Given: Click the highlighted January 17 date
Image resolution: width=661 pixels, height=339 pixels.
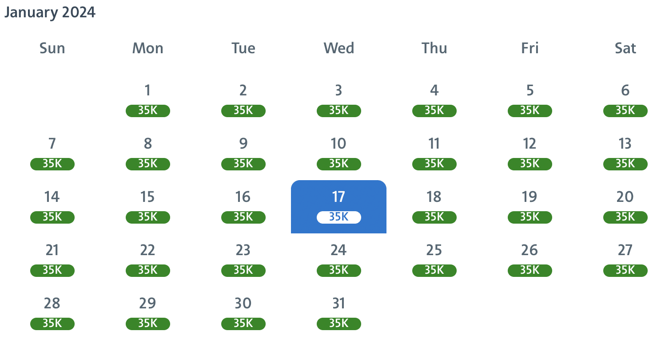Looking at the screenshot, I should click(x=338, y=197).
